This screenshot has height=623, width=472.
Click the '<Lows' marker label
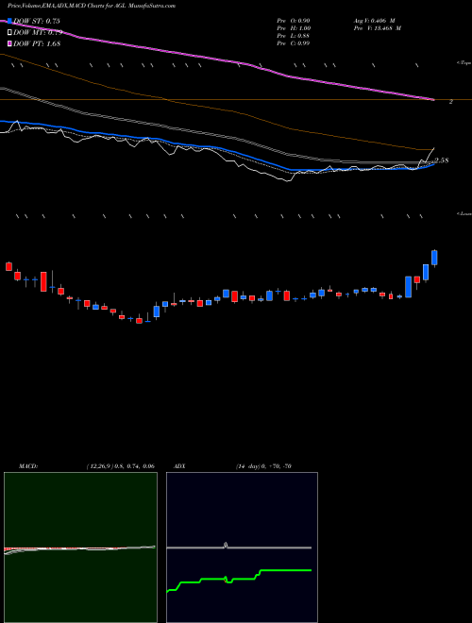pos(464,213)
